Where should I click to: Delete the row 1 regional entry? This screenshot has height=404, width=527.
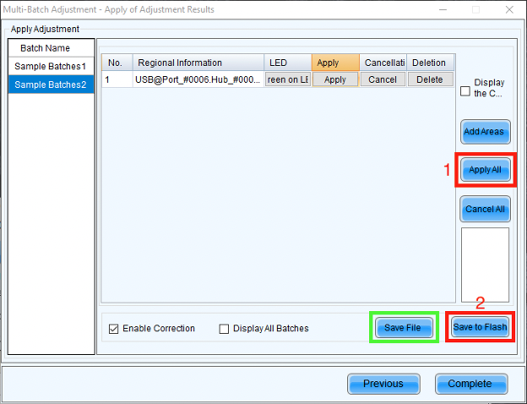click(x=430, y=79)
